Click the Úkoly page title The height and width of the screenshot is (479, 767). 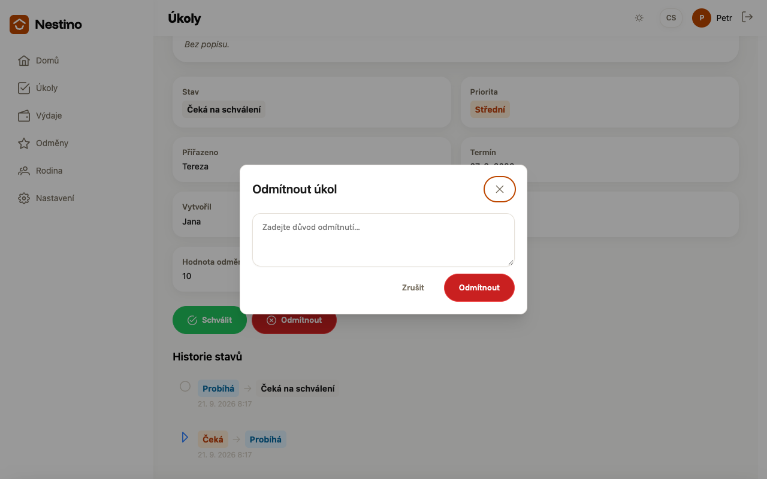coord(185,19)
